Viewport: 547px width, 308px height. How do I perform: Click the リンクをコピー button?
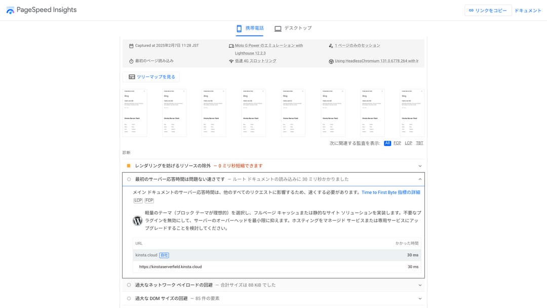click(x=488, y=11)
